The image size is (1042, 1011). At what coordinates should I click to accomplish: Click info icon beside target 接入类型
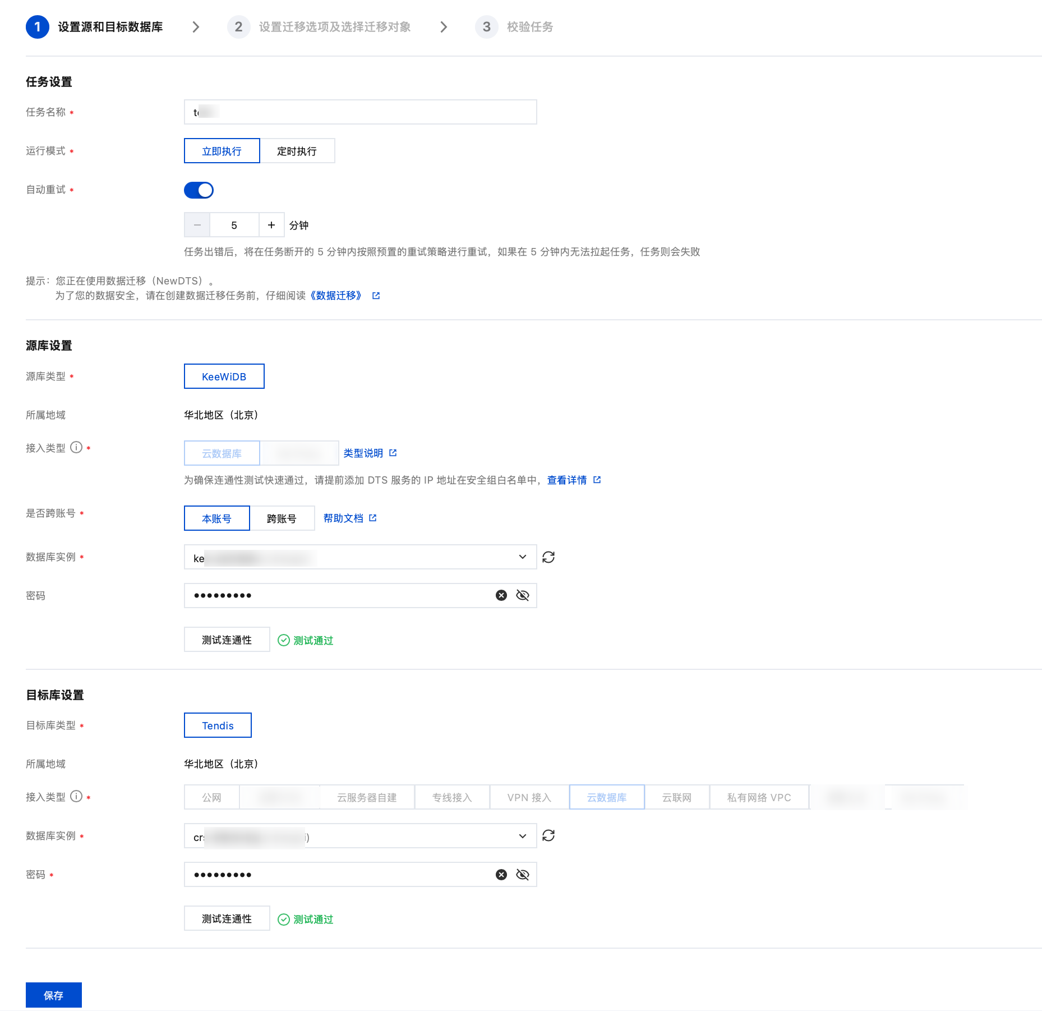[76, 797]
